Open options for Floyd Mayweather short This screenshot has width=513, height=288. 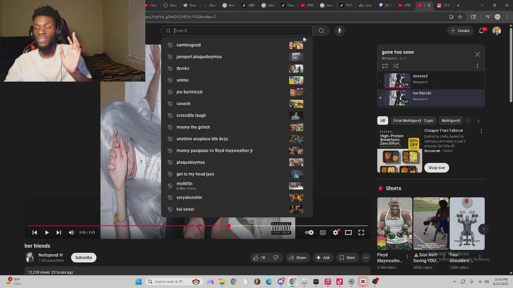coord(407,257)
